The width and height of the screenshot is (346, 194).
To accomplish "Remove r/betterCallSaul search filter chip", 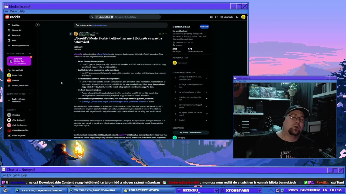I will 112,17.
